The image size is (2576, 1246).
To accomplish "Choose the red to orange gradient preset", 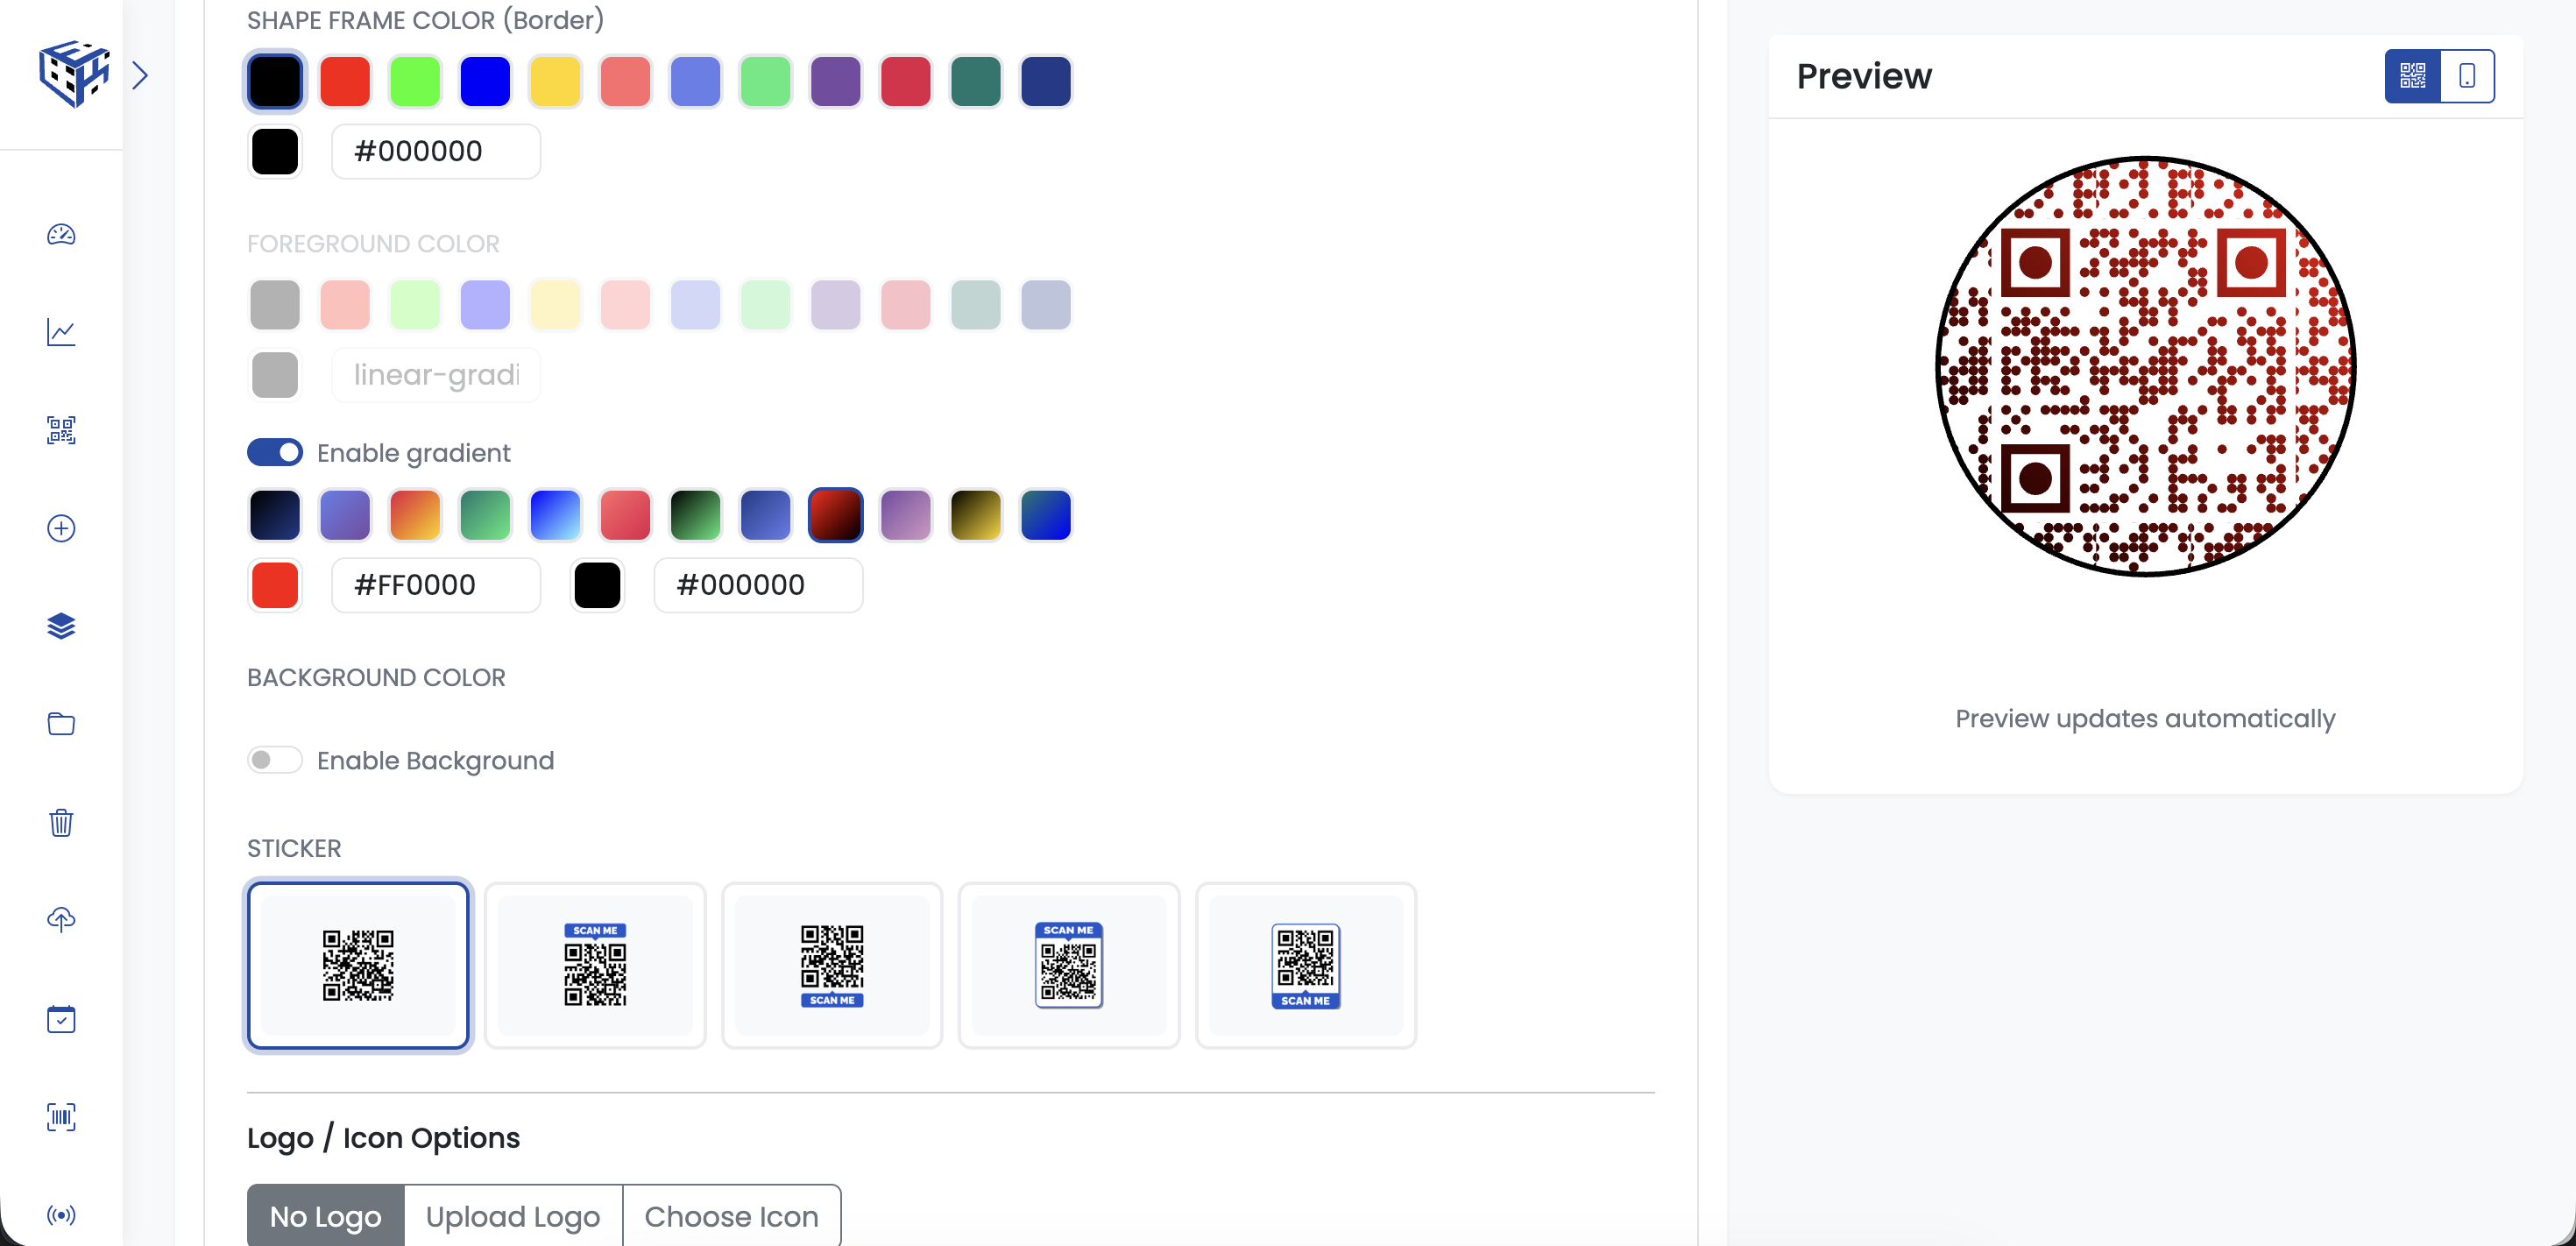I will [x=415, y=515].
